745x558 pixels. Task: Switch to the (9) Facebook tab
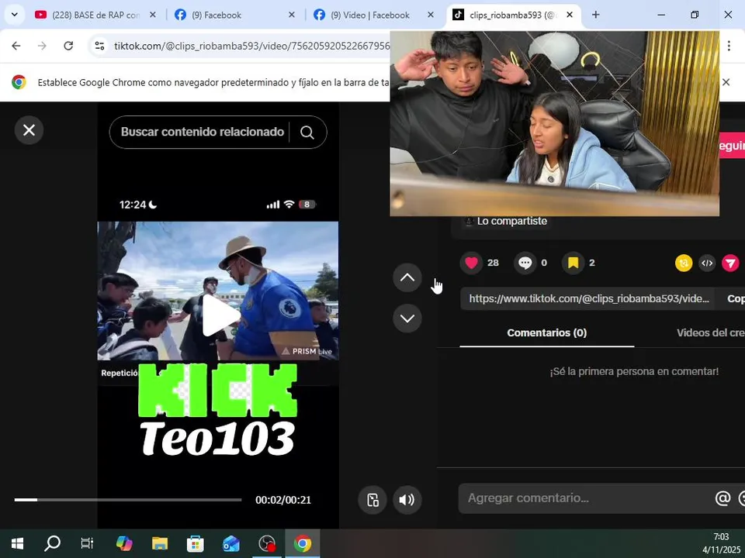coord(216,15)
